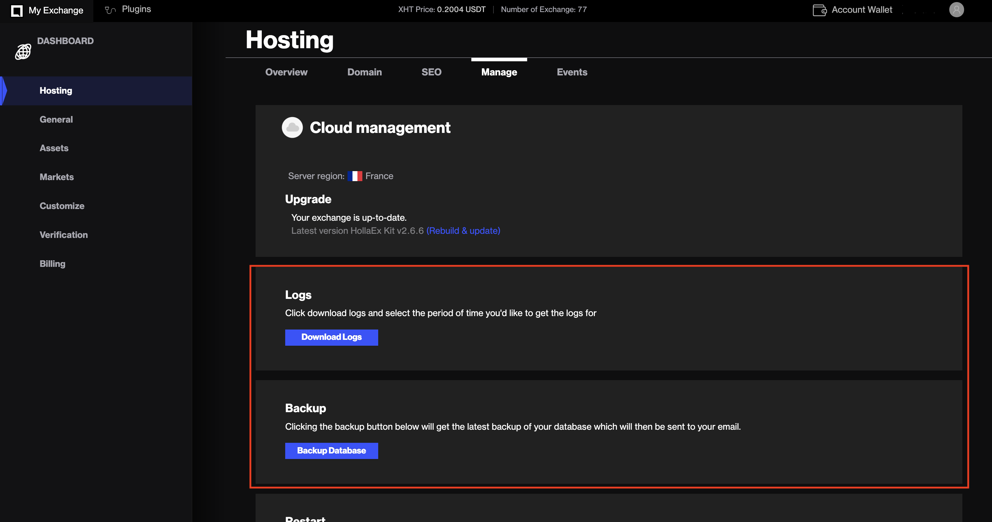
Task: Go to General in the sidebar
Action: (56, 119)
